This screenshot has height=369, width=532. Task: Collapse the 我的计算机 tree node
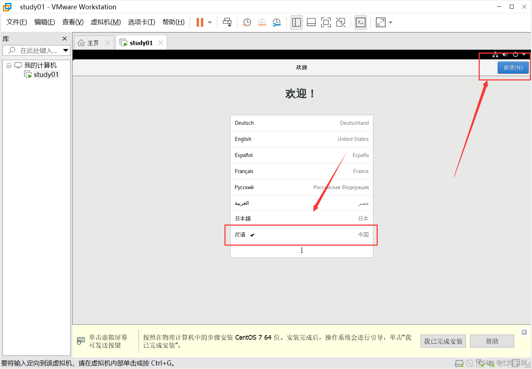9,65
